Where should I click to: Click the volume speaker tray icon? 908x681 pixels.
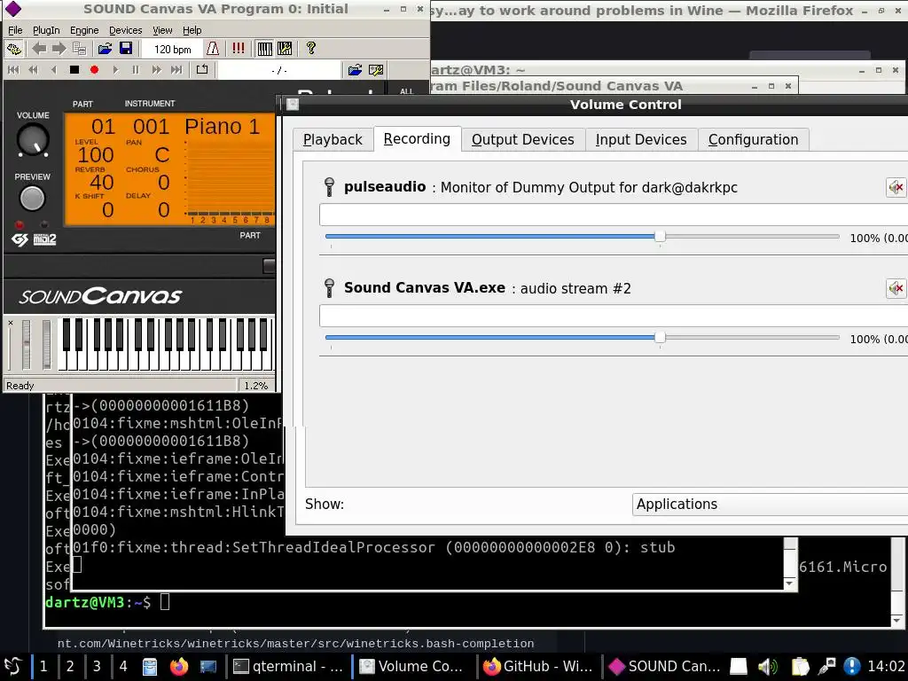[x=768, y=667]
